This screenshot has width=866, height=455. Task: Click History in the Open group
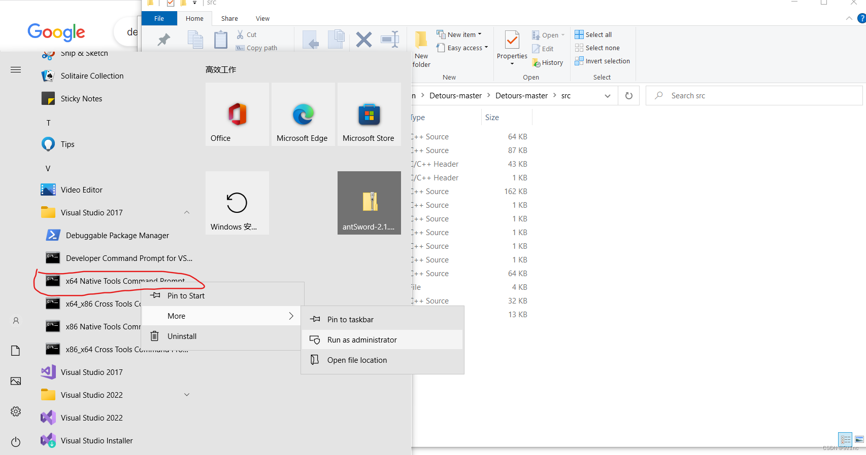click(x=548, y=62)
